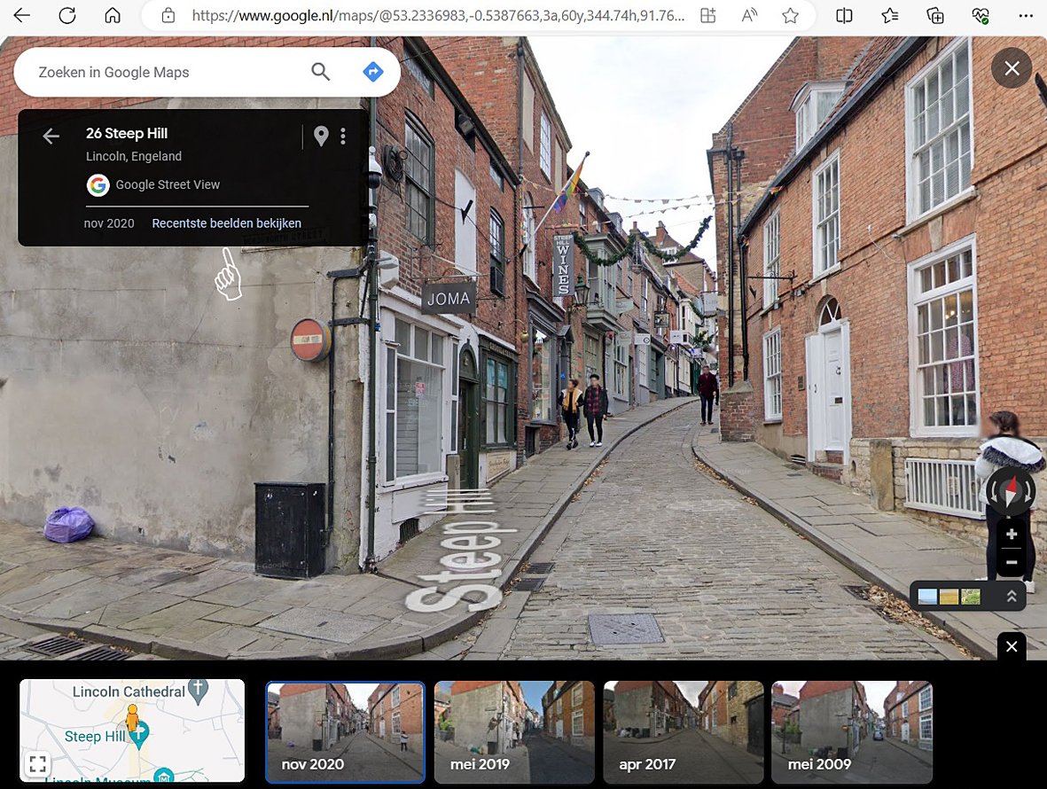Click the location pin icon in info panel

coord(321,136)
